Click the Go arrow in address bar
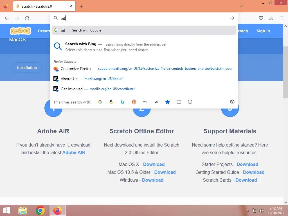Viewport: 288px width, 216px height. (x=232, y=18)
